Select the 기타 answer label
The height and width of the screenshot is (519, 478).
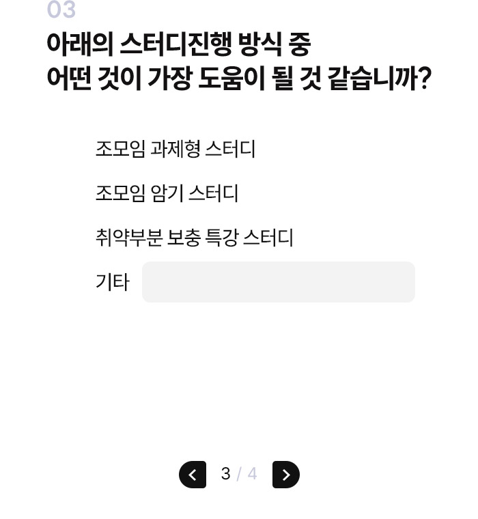tap(112, 282)
